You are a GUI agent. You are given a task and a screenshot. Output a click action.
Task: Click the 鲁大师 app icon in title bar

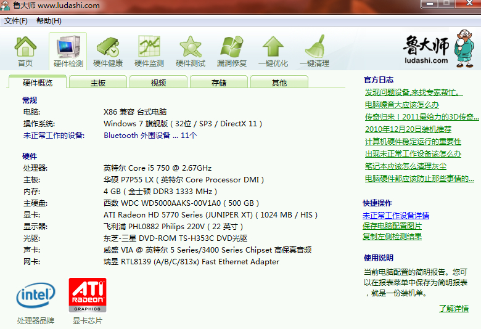(5, 6)
